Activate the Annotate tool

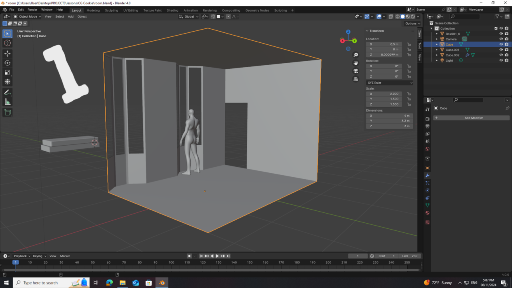[x=7, y=92]
